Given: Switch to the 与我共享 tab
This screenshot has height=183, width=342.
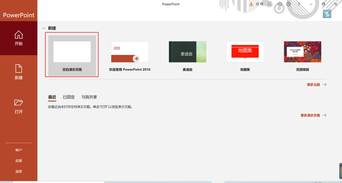Looking at the screenshot, I should tap(89, 97).
